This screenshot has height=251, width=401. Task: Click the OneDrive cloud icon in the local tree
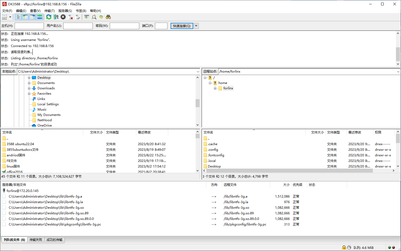[x=34, y=125]
